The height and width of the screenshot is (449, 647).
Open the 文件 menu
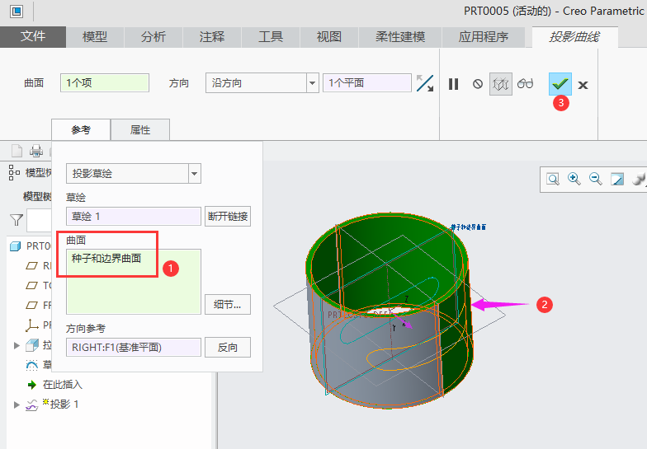[x=33, y=36]
